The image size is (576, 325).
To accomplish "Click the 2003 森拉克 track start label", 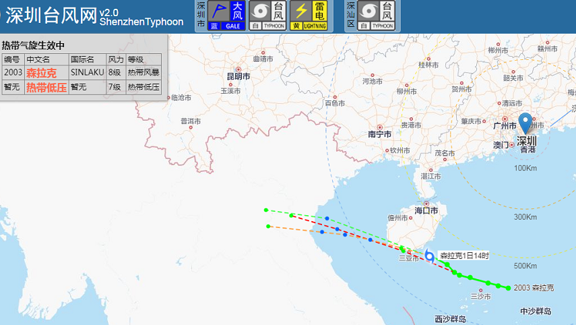I will coord(533,288).
